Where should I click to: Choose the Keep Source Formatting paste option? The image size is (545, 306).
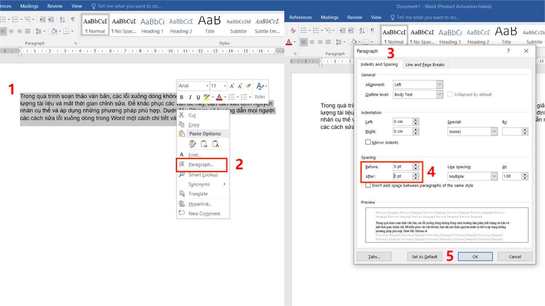click(193, 144)
